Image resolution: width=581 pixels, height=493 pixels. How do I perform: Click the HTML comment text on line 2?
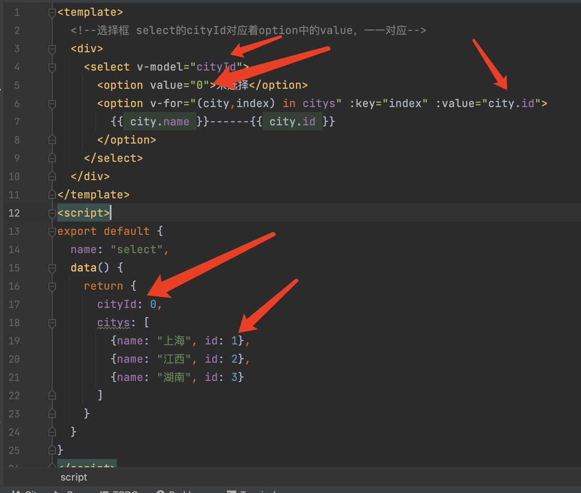click(x=248, y=30)
